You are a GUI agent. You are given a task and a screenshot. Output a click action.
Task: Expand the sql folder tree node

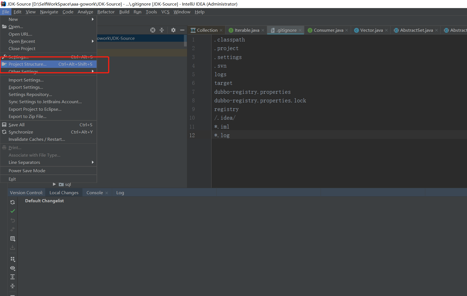(54, 184)
